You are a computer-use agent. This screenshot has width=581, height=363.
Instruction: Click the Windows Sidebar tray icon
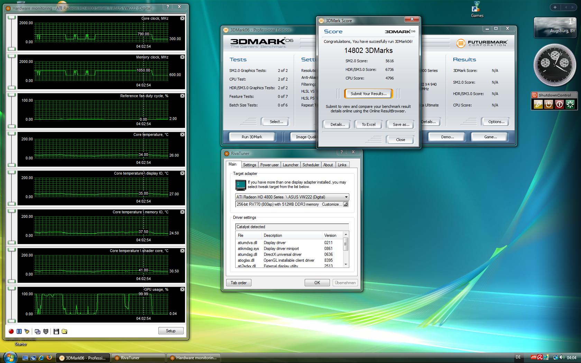pyautogui.click(x=546, y=357)
